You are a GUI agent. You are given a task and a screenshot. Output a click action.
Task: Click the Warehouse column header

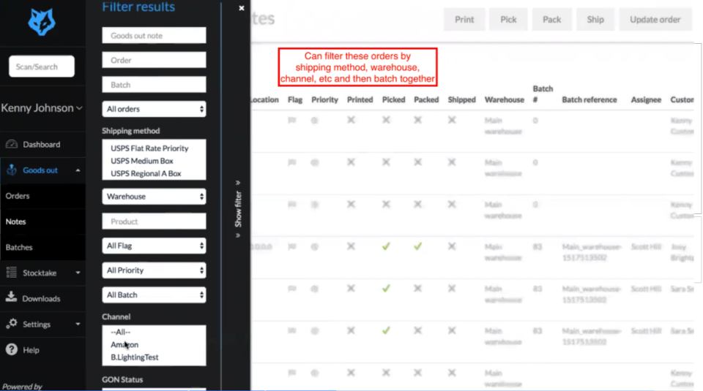tap(504, 99)
